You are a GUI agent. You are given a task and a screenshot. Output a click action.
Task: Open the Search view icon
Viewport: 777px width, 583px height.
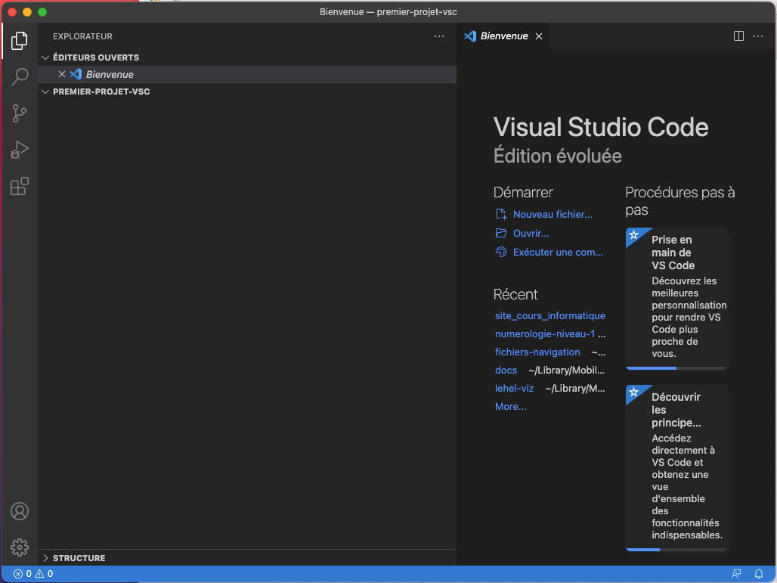pyautogui.click(x=20, y=77)
